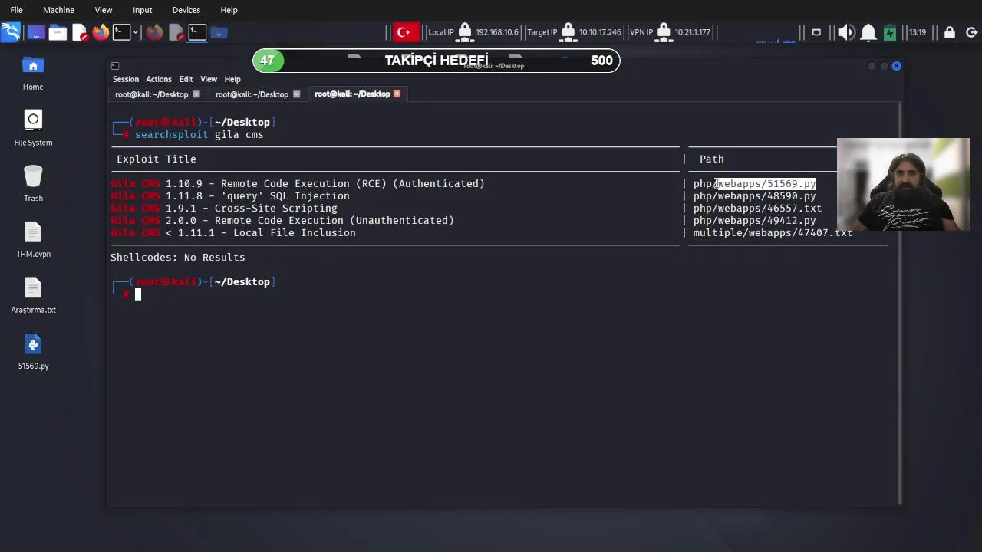Click the lock screen padlock icon

pos(950,32)
